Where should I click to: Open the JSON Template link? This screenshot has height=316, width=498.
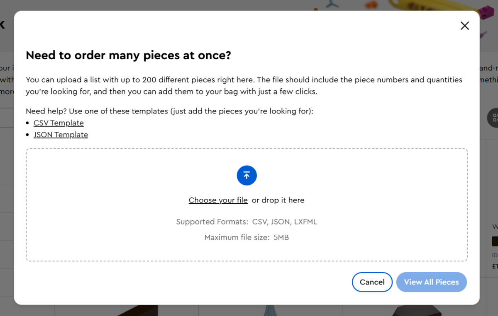61,135
